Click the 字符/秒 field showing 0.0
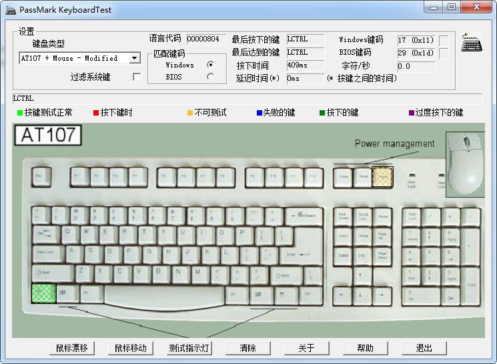Viewport: 497px width, 364px height. click(416, 66)
